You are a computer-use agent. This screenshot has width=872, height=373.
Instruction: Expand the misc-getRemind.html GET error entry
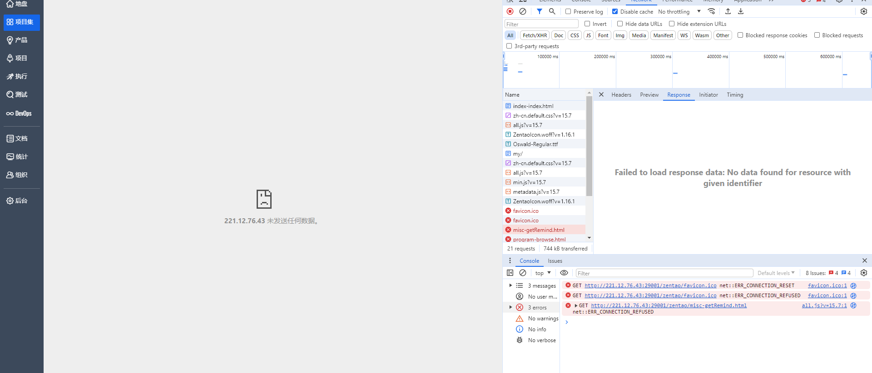[576, 306]
